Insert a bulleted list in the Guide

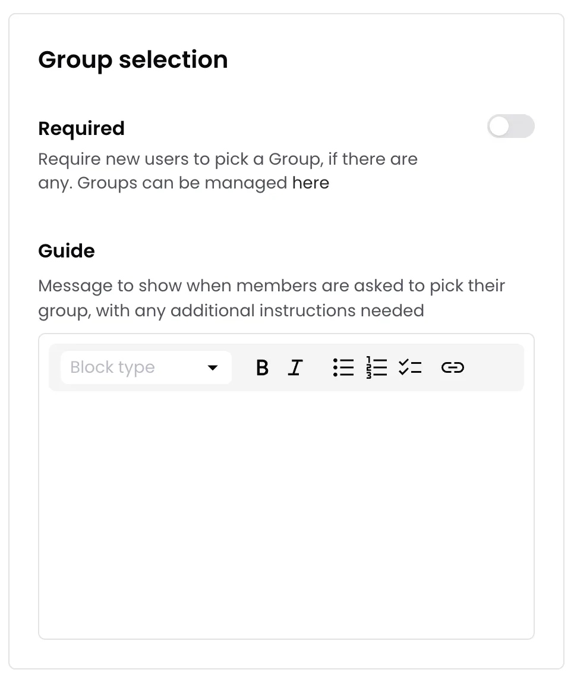(x=343, y=367)
